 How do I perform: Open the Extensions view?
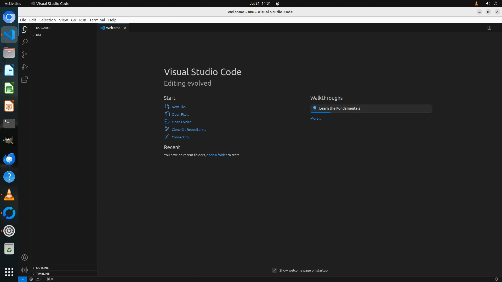pyautogui.click(x=25, y=80)
